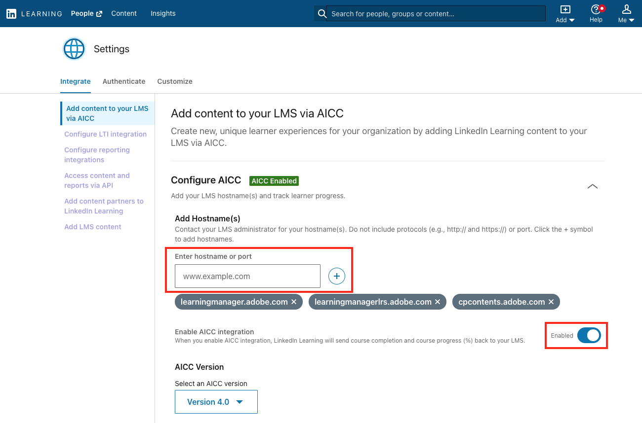Click the plus icon to add hostname
Viewport: 642px width, 423px height.
tap(337, 277)
